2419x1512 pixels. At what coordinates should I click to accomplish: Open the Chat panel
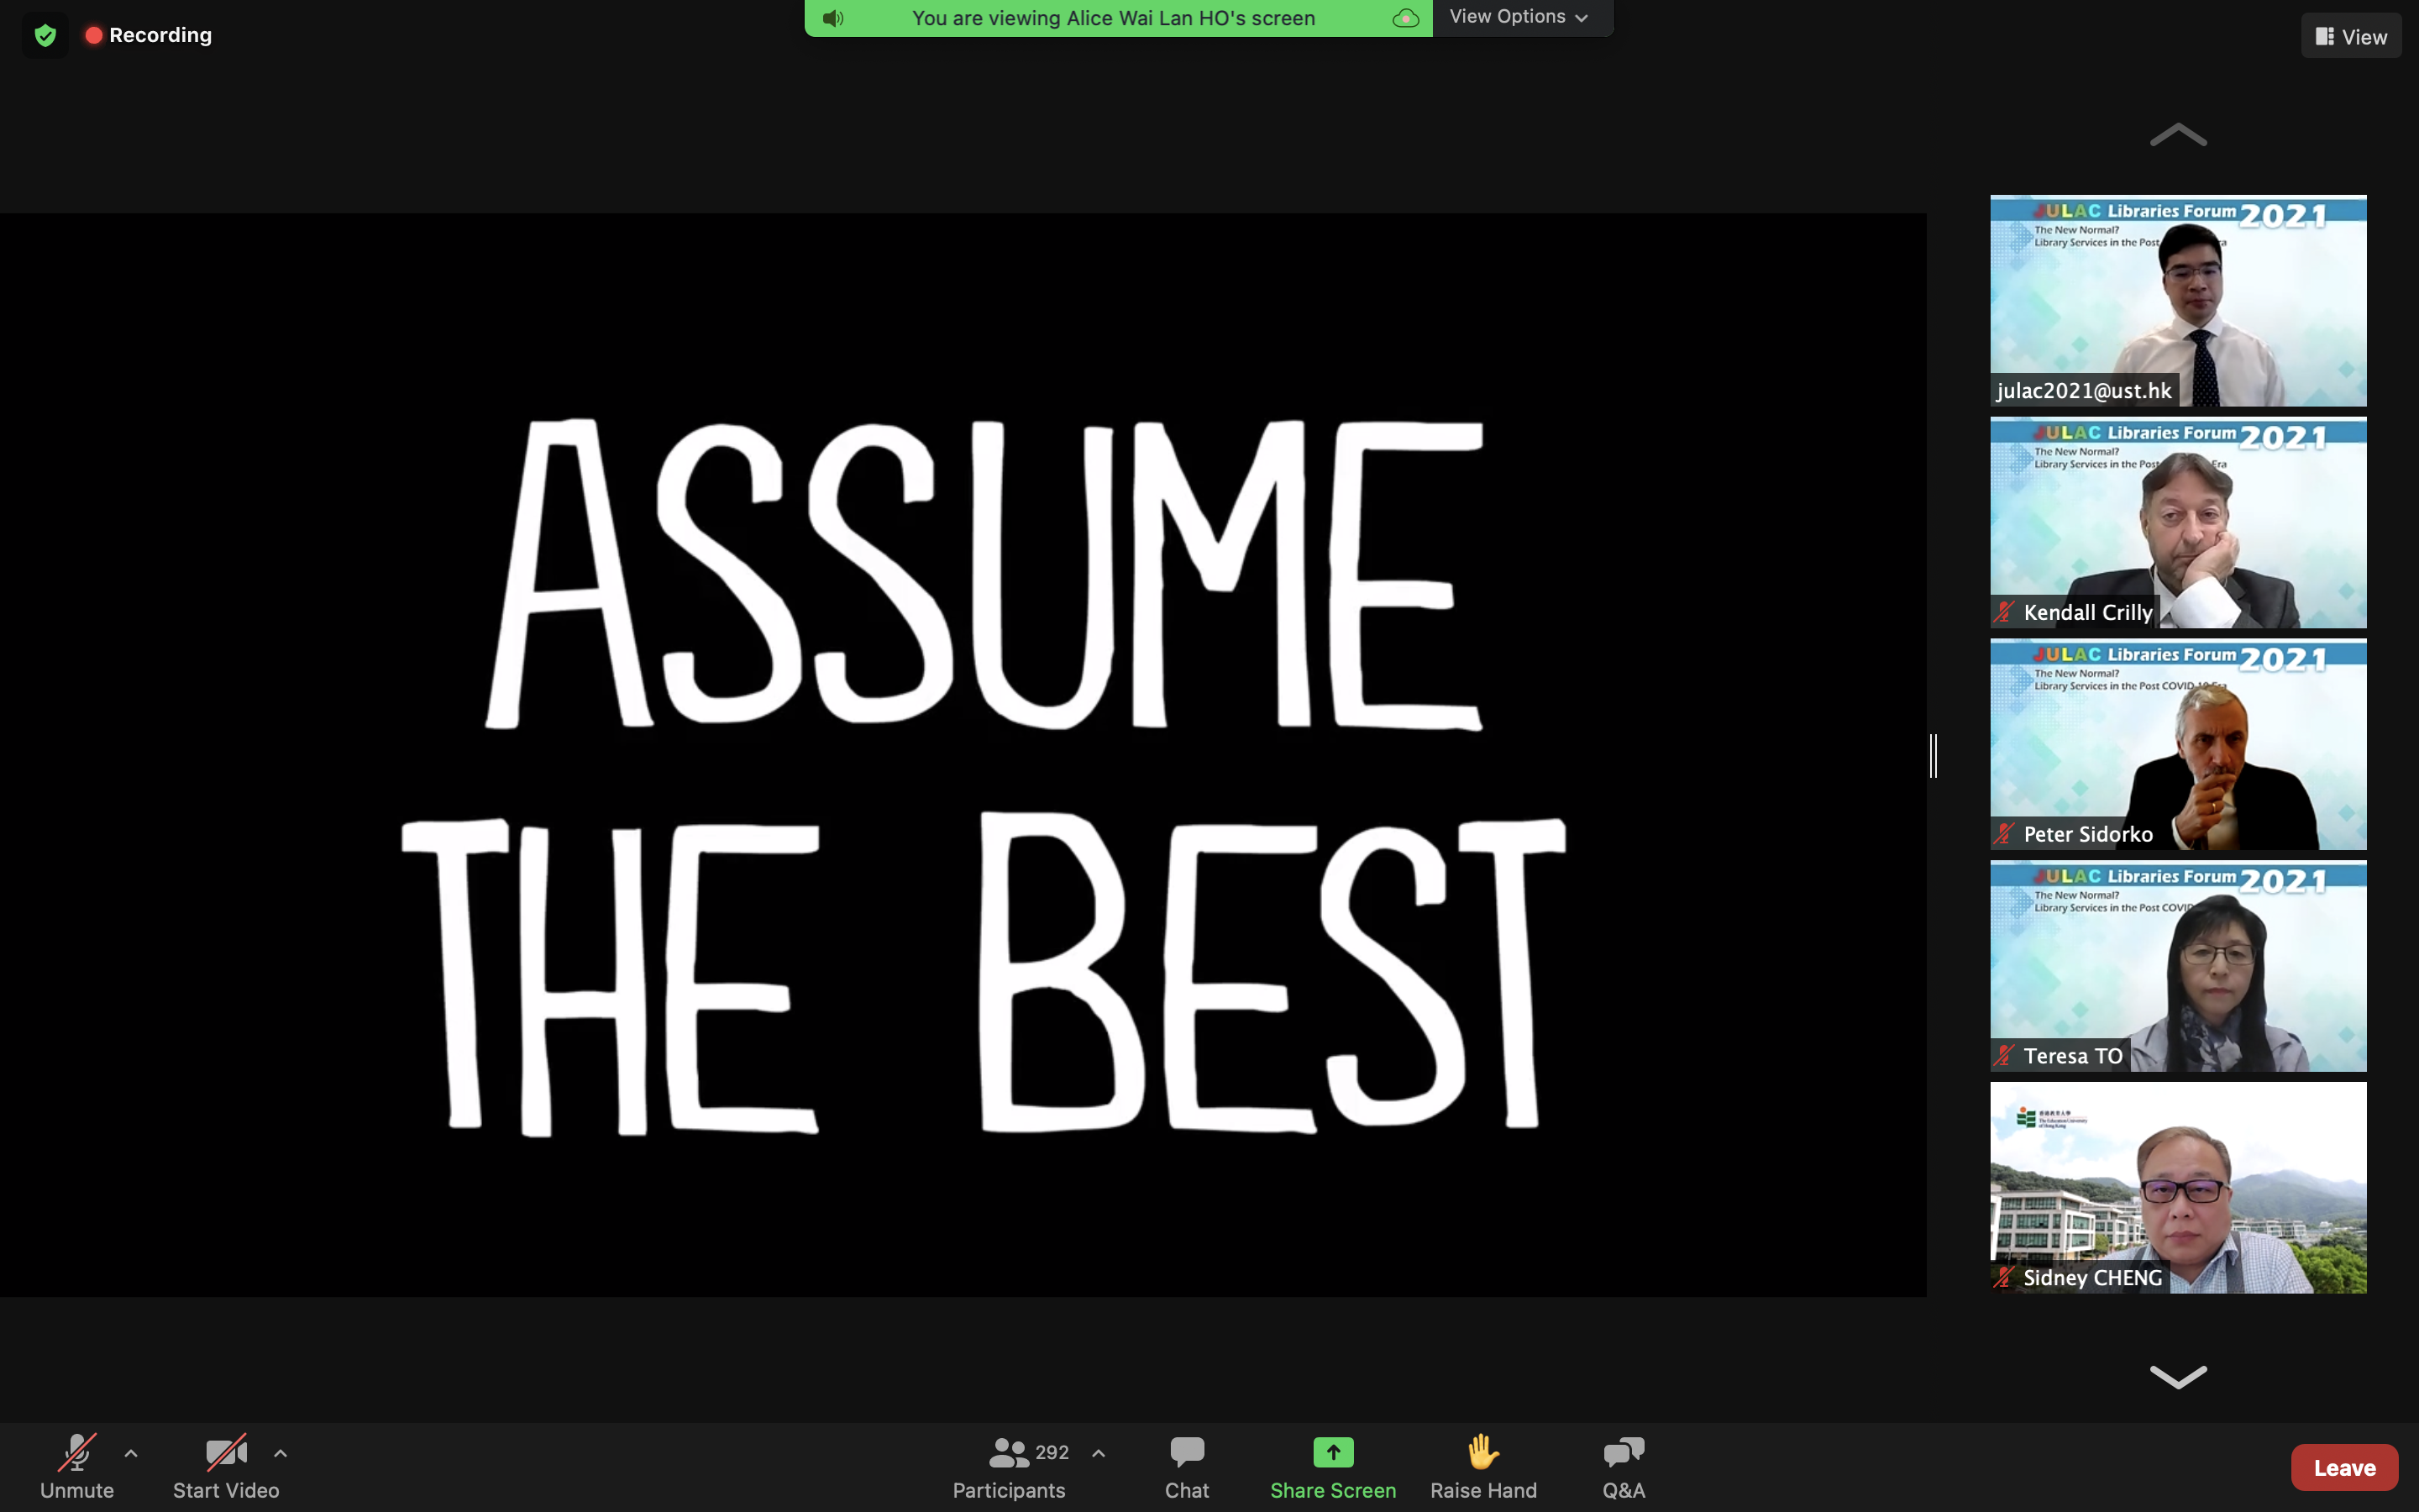(1187, 1466)
